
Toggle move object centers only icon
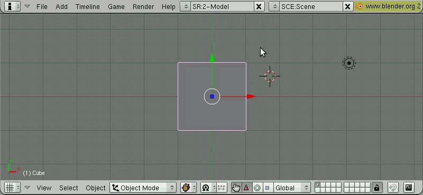(221, 188)
